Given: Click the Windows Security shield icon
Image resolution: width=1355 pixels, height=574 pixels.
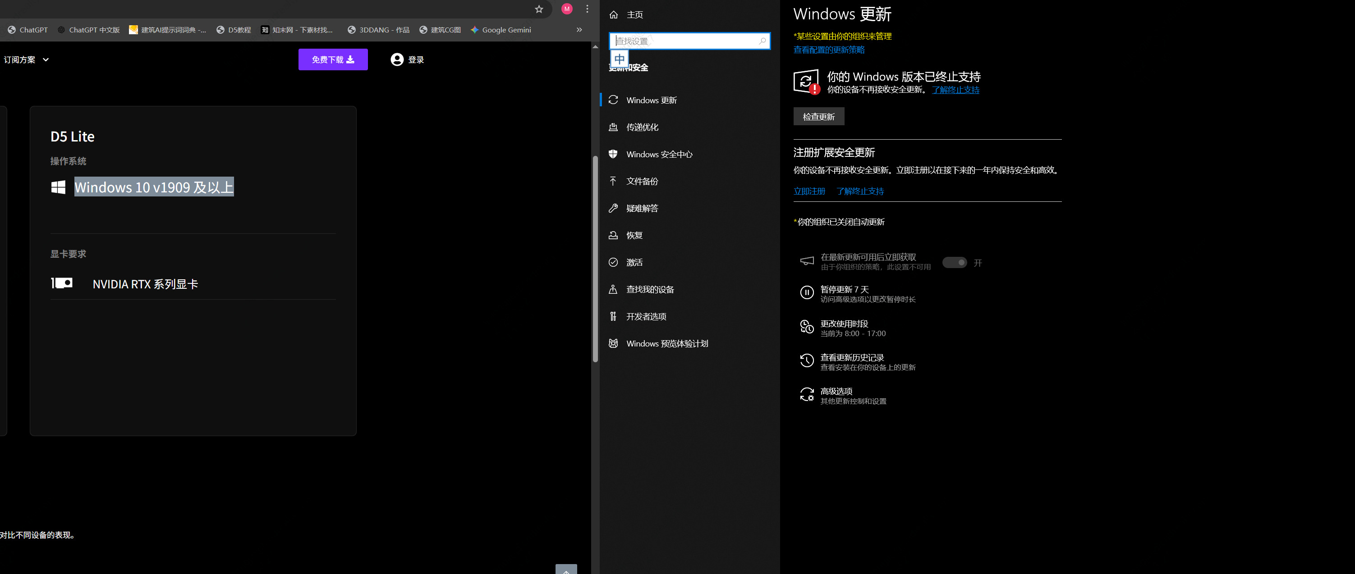Looking at the screenshot, I should coord(613,154).
